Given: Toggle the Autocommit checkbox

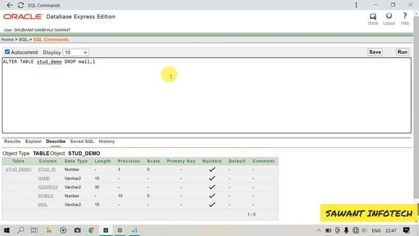Looking at the screenshot, I should (7, 52).
